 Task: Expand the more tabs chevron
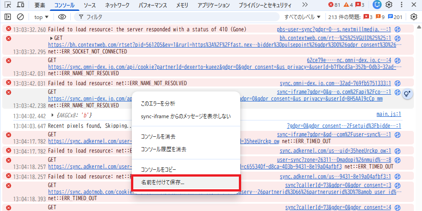(305, 5)
